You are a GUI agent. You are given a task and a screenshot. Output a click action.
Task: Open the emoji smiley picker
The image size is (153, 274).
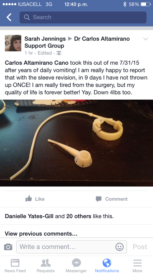click(x=120, y=247)
